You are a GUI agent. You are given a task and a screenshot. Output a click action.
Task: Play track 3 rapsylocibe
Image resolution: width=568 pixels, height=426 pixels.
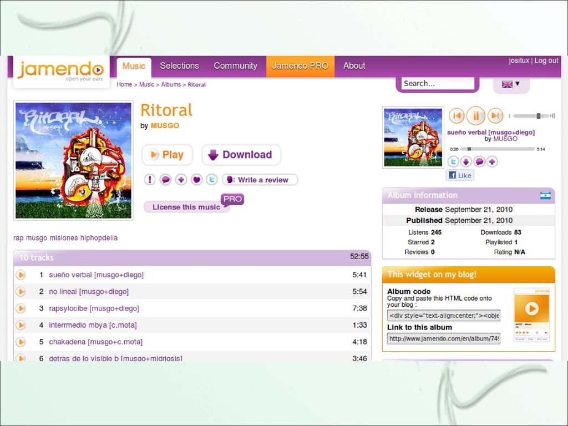(x=21, y=308)
